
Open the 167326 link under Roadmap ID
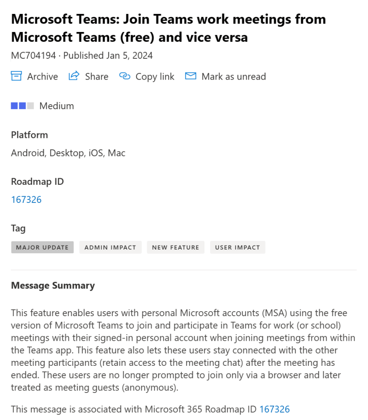26,200
